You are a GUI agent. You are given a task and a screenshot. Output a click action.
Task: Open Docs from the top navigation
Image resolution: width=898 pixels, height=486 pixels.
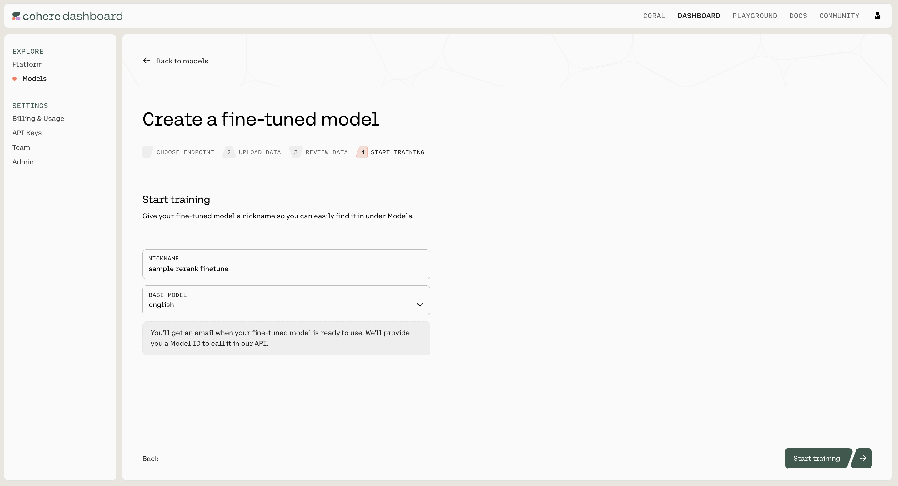[x=798, y=16]
